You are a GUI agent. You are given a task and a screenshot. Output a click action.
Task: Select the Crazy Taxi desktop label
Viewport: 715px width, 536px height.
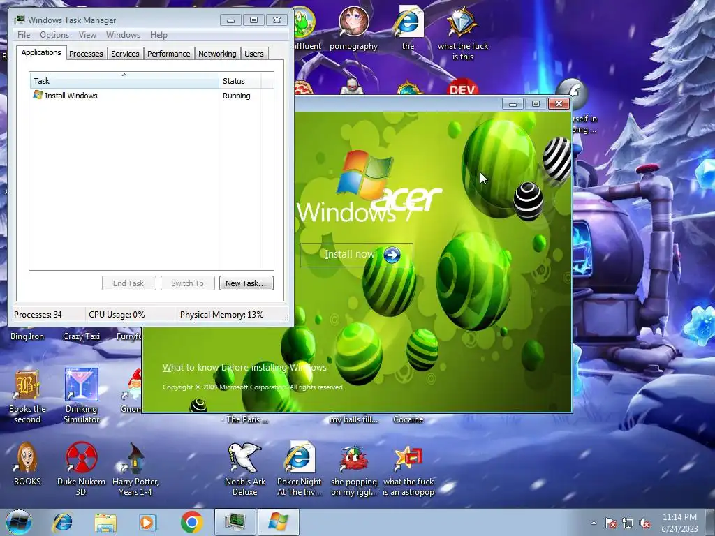click(x=81, y=336)
